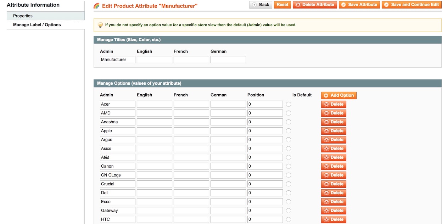Delete the Canon option
Screen dimensions: 447x224
click(334, 166)
